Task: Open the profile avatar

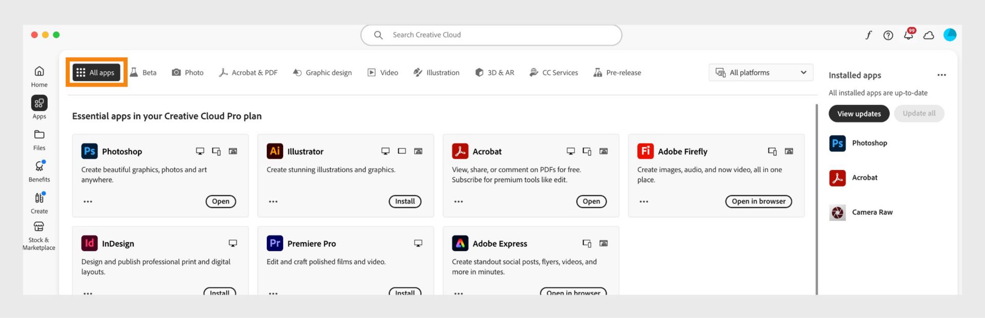Action: pos(950,35)
